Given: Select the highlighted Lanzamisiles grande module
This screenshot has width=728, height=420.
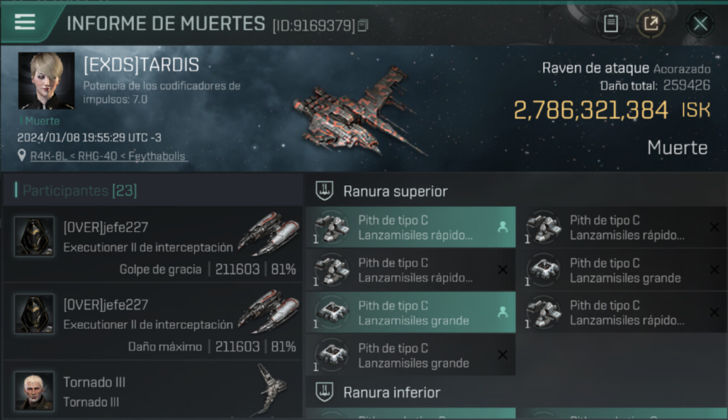Looking at the screenshot, I should pos(410,312).
